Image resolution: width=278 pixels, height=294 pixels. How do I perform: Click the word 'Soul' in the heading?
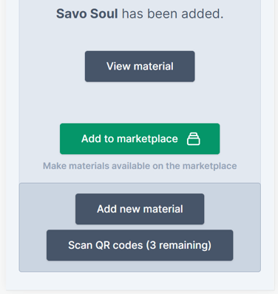(x=104, y=13)
